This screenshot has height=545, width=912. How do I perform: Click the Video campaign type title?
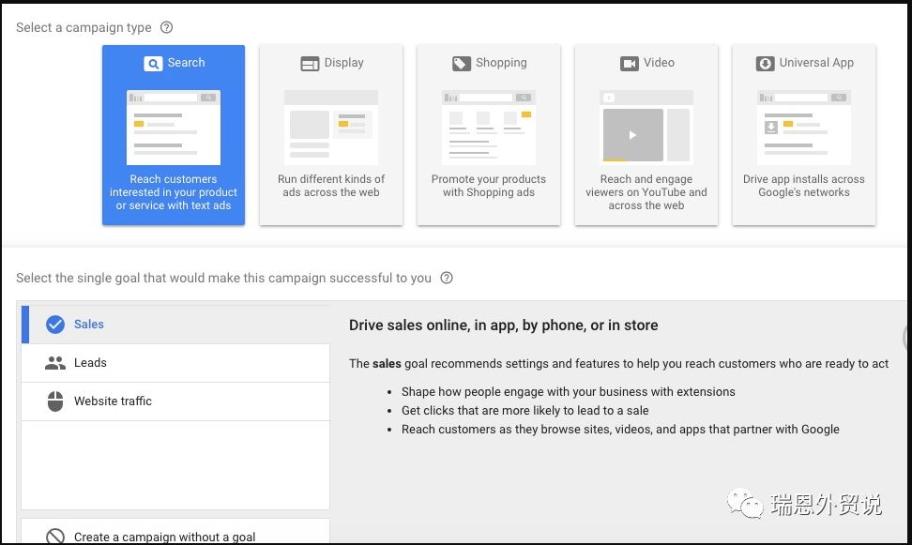coord(659,63)
